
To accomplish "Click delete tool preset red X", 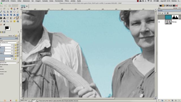I will pos(10,101).
